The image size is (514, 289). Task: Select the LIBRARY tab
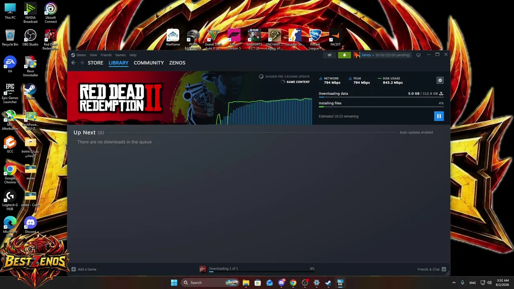point(118,63)
